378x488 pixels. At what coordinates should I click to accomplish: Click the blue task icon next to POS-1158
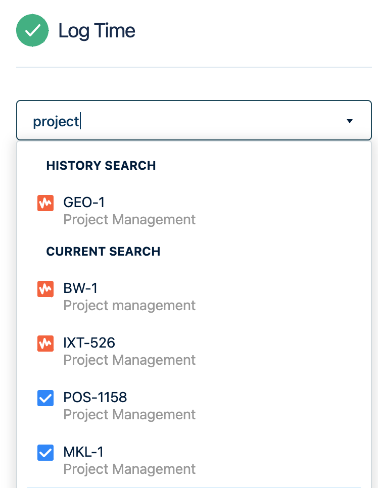point(45,398)
